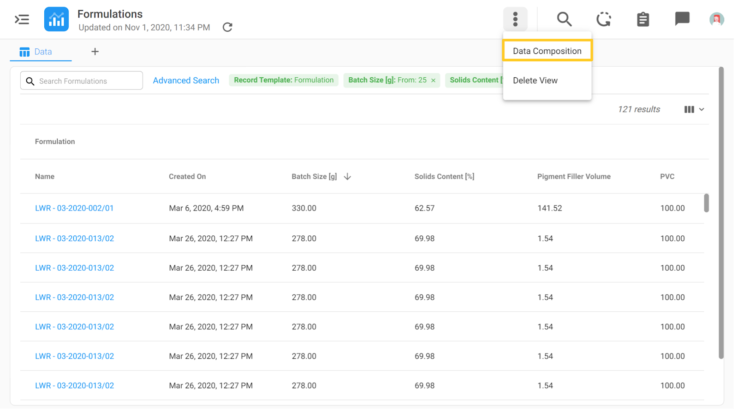The width and height of the screenshot is (738, 413).
Task: Click the Solids Content filter chip
Action: [474, 80]
